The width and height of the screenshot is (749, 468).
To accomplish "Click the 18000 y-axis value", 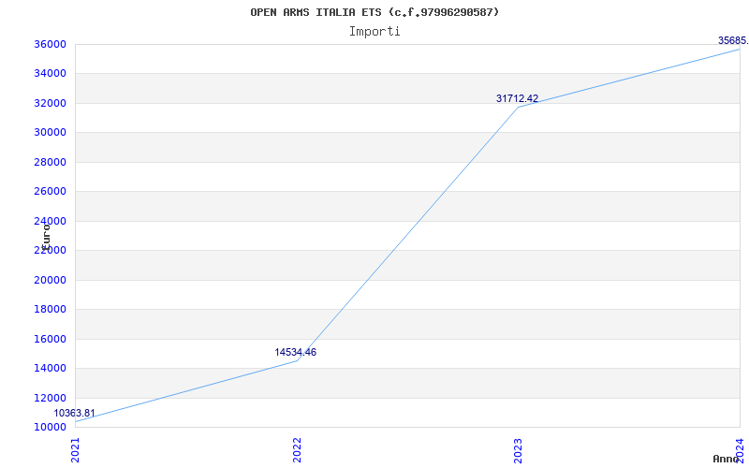I will 50,310.
